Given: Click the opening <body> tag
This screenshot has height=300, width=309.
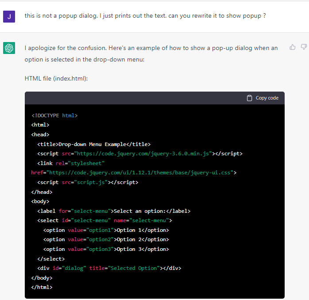Looking at the screenshot, I should 40,201.
